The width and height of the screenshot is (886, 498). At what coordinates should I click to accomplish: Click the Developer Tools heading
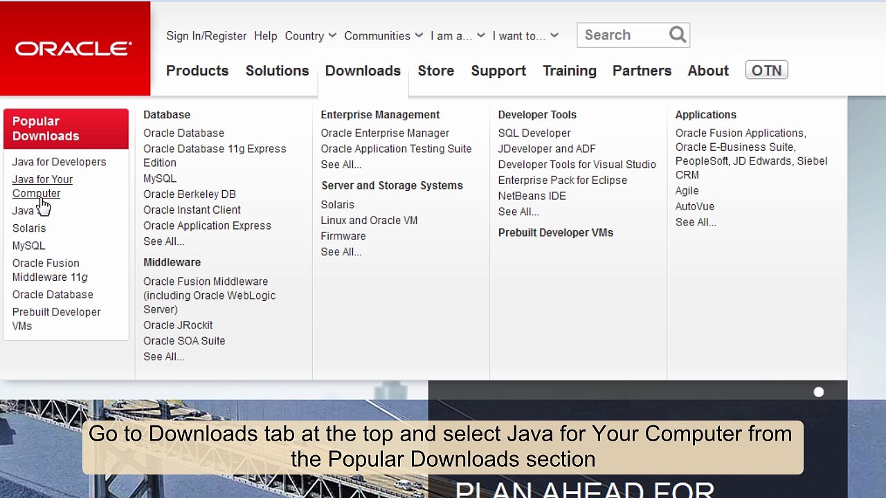point(537,115)
